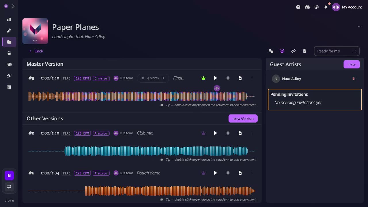Download the Club mix version file

(x=240, y=133)
